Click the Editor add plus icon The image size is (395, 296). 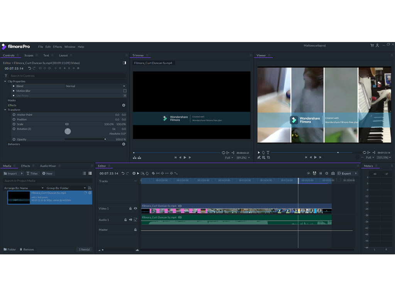(x=134, y=173)
